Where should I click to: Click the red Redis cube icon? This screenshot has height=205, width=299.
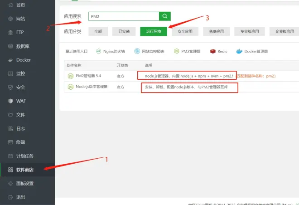[x=213, y=51]
